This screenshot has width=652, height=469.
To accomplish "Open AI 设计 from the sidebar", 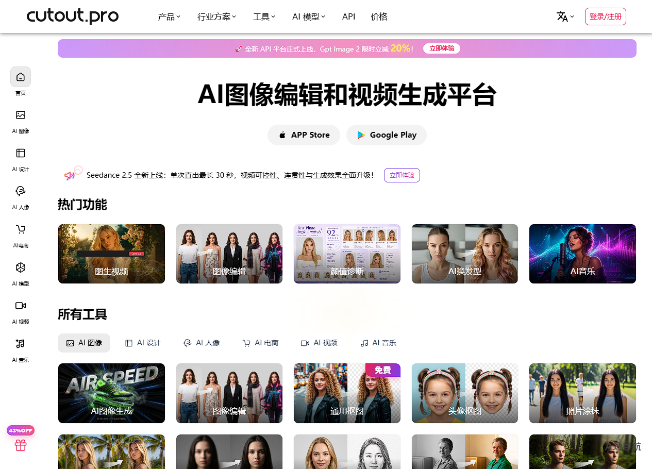I will (x=21, y=153).
